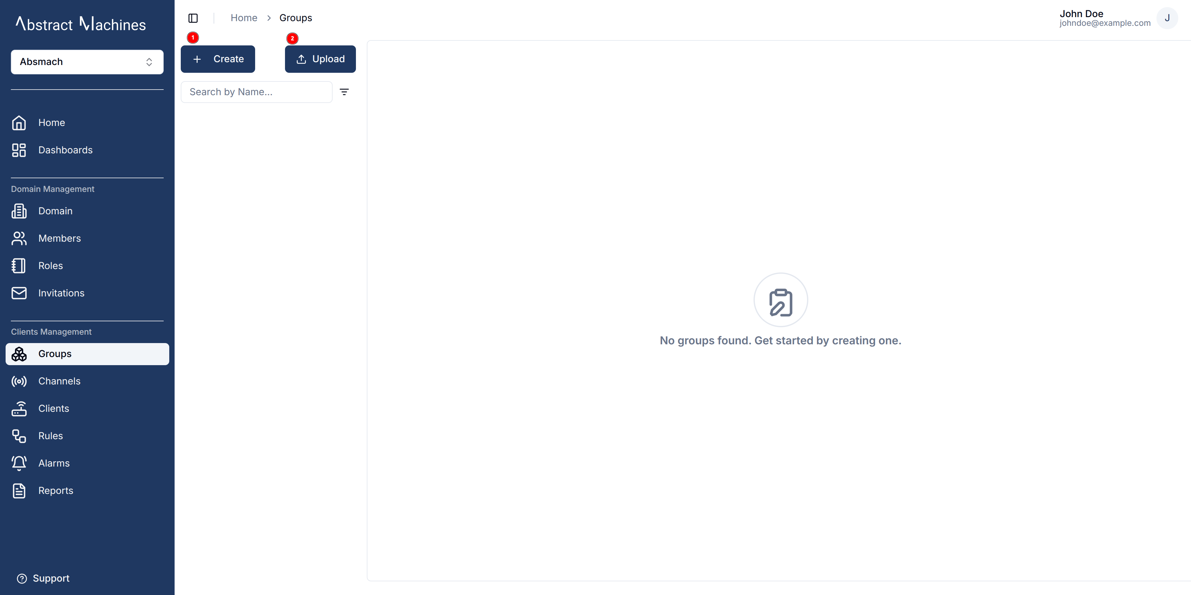
Task: Click the Reports document icon
Action: (x=19, y=490)
